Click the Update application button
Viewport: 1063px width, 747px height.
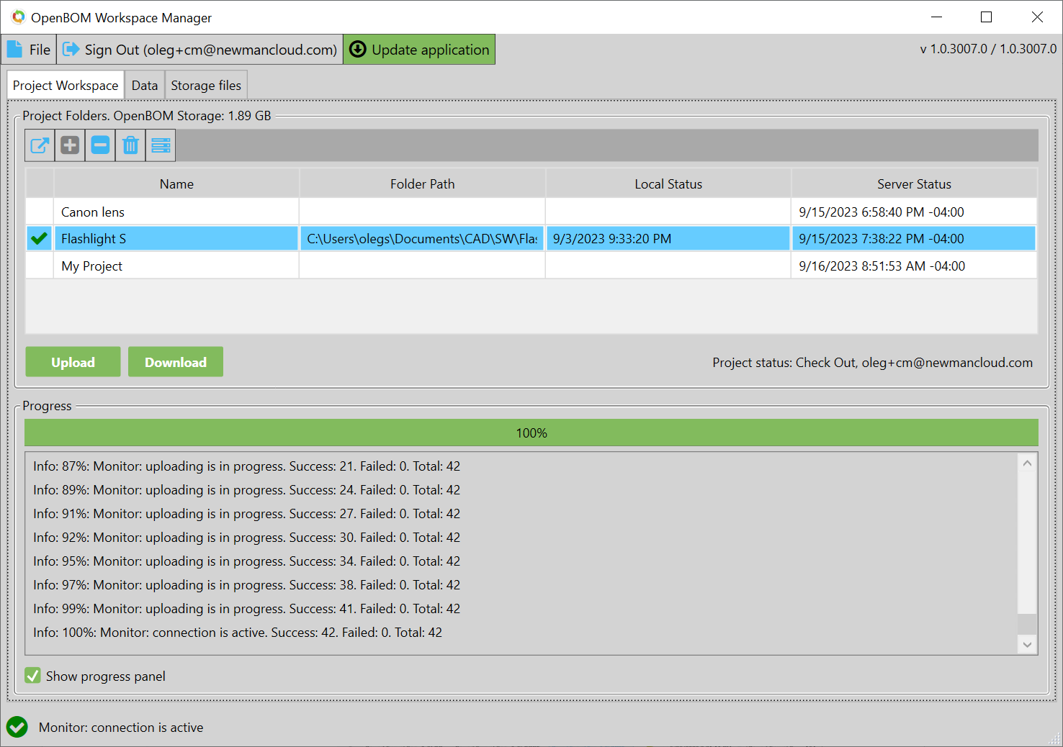419,50
